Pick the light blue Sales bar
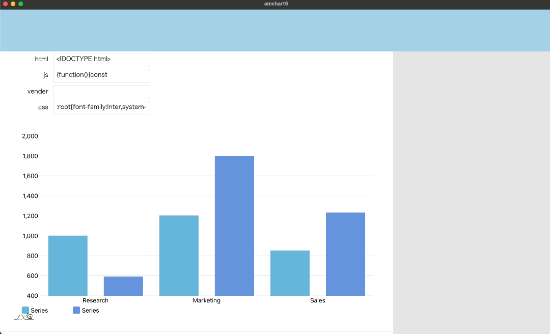This screenshot has height=334, width=550. tap(290, 273)
